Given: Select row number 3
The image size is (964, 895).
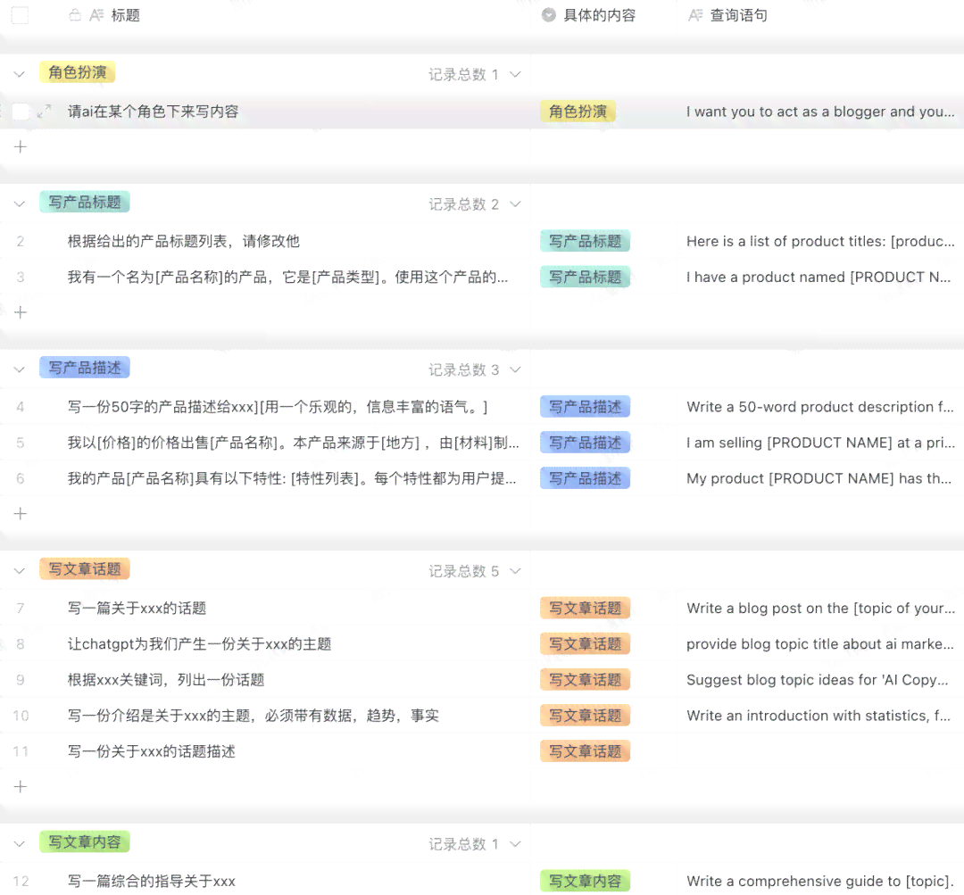Looking at the screenshot, I should click(21, 278).
